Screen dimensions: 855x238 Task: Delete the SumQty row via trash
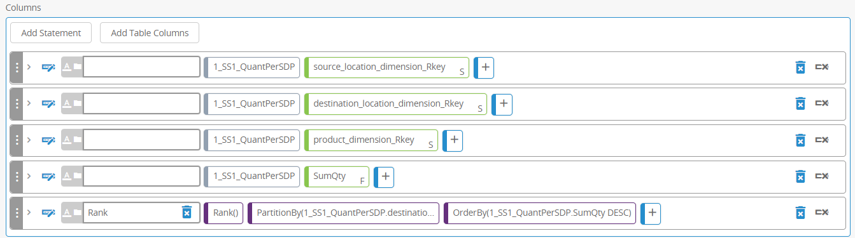(801, 176)
